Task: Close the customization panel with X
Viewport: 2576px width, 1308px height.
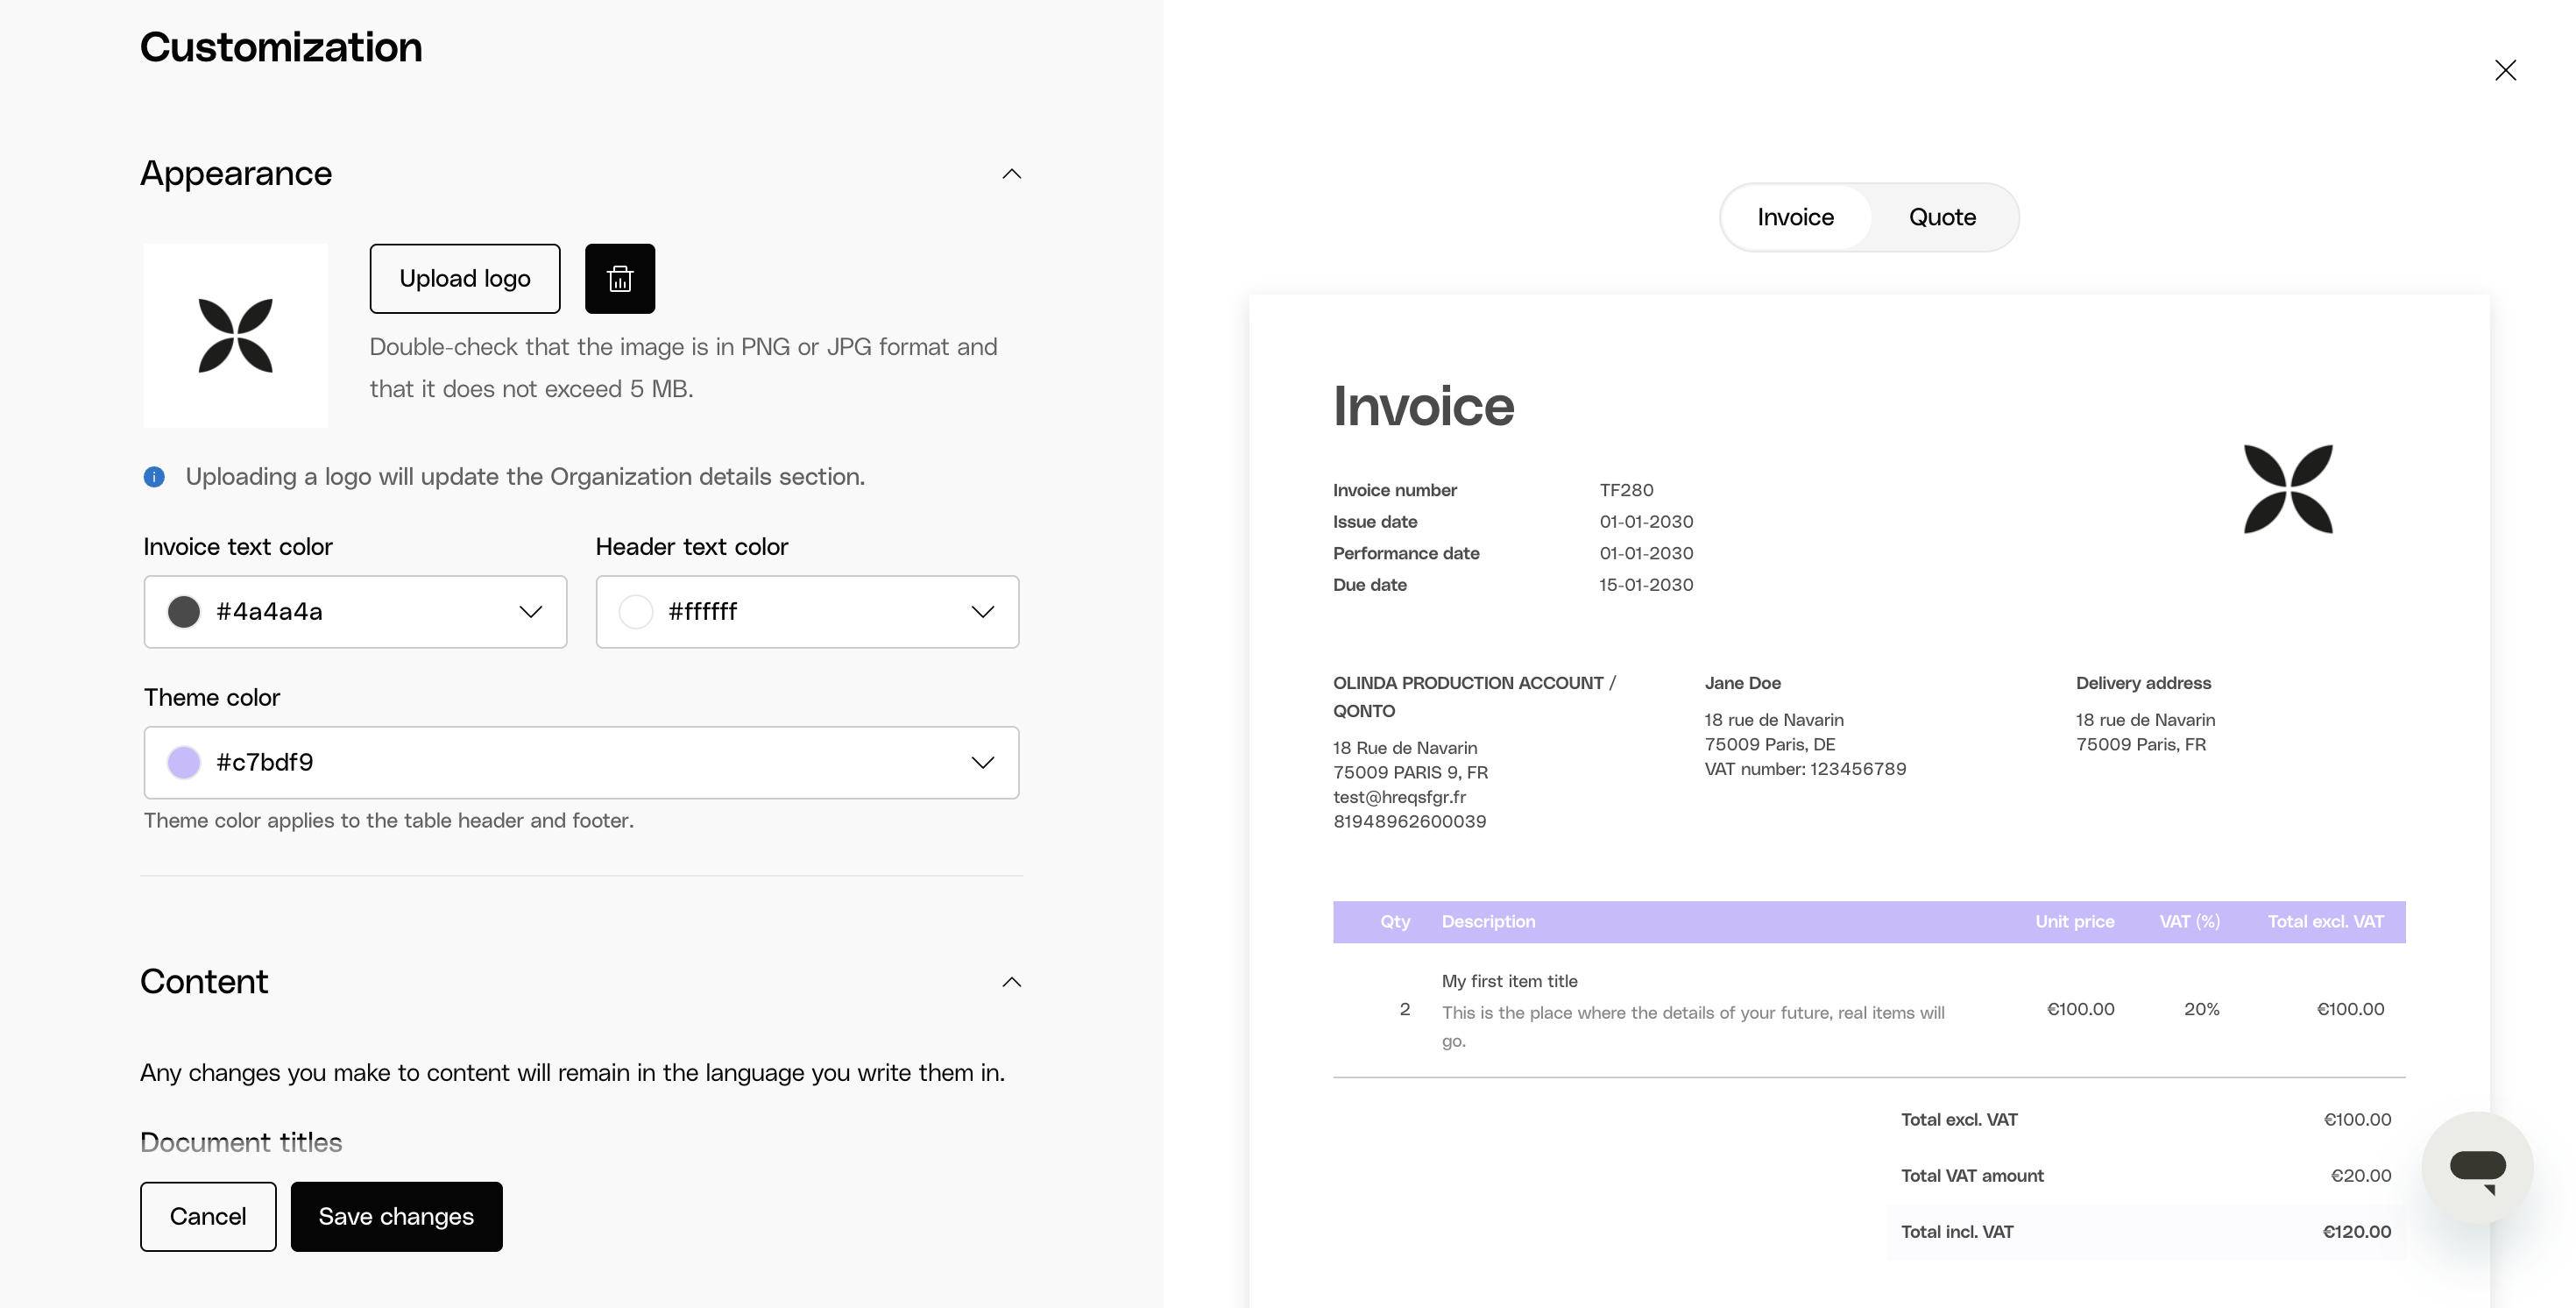Action: (x=2504, y=70)
